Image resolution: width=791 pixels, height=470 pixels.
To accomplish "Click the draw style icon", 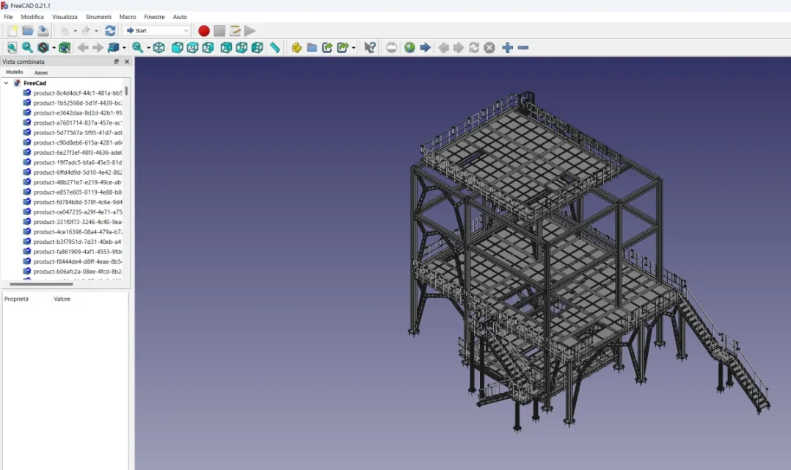I will (x=43, y=48).
